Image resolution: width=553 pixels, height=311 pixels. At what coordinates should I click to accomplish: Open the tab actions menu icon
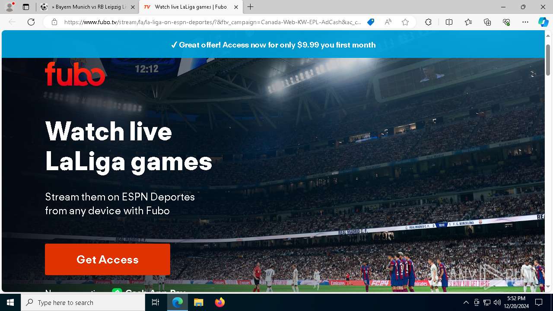tap(26, 7)
